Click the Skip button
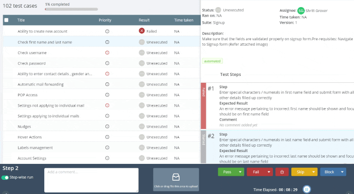The image size is (354, 194). click(300, 172)
